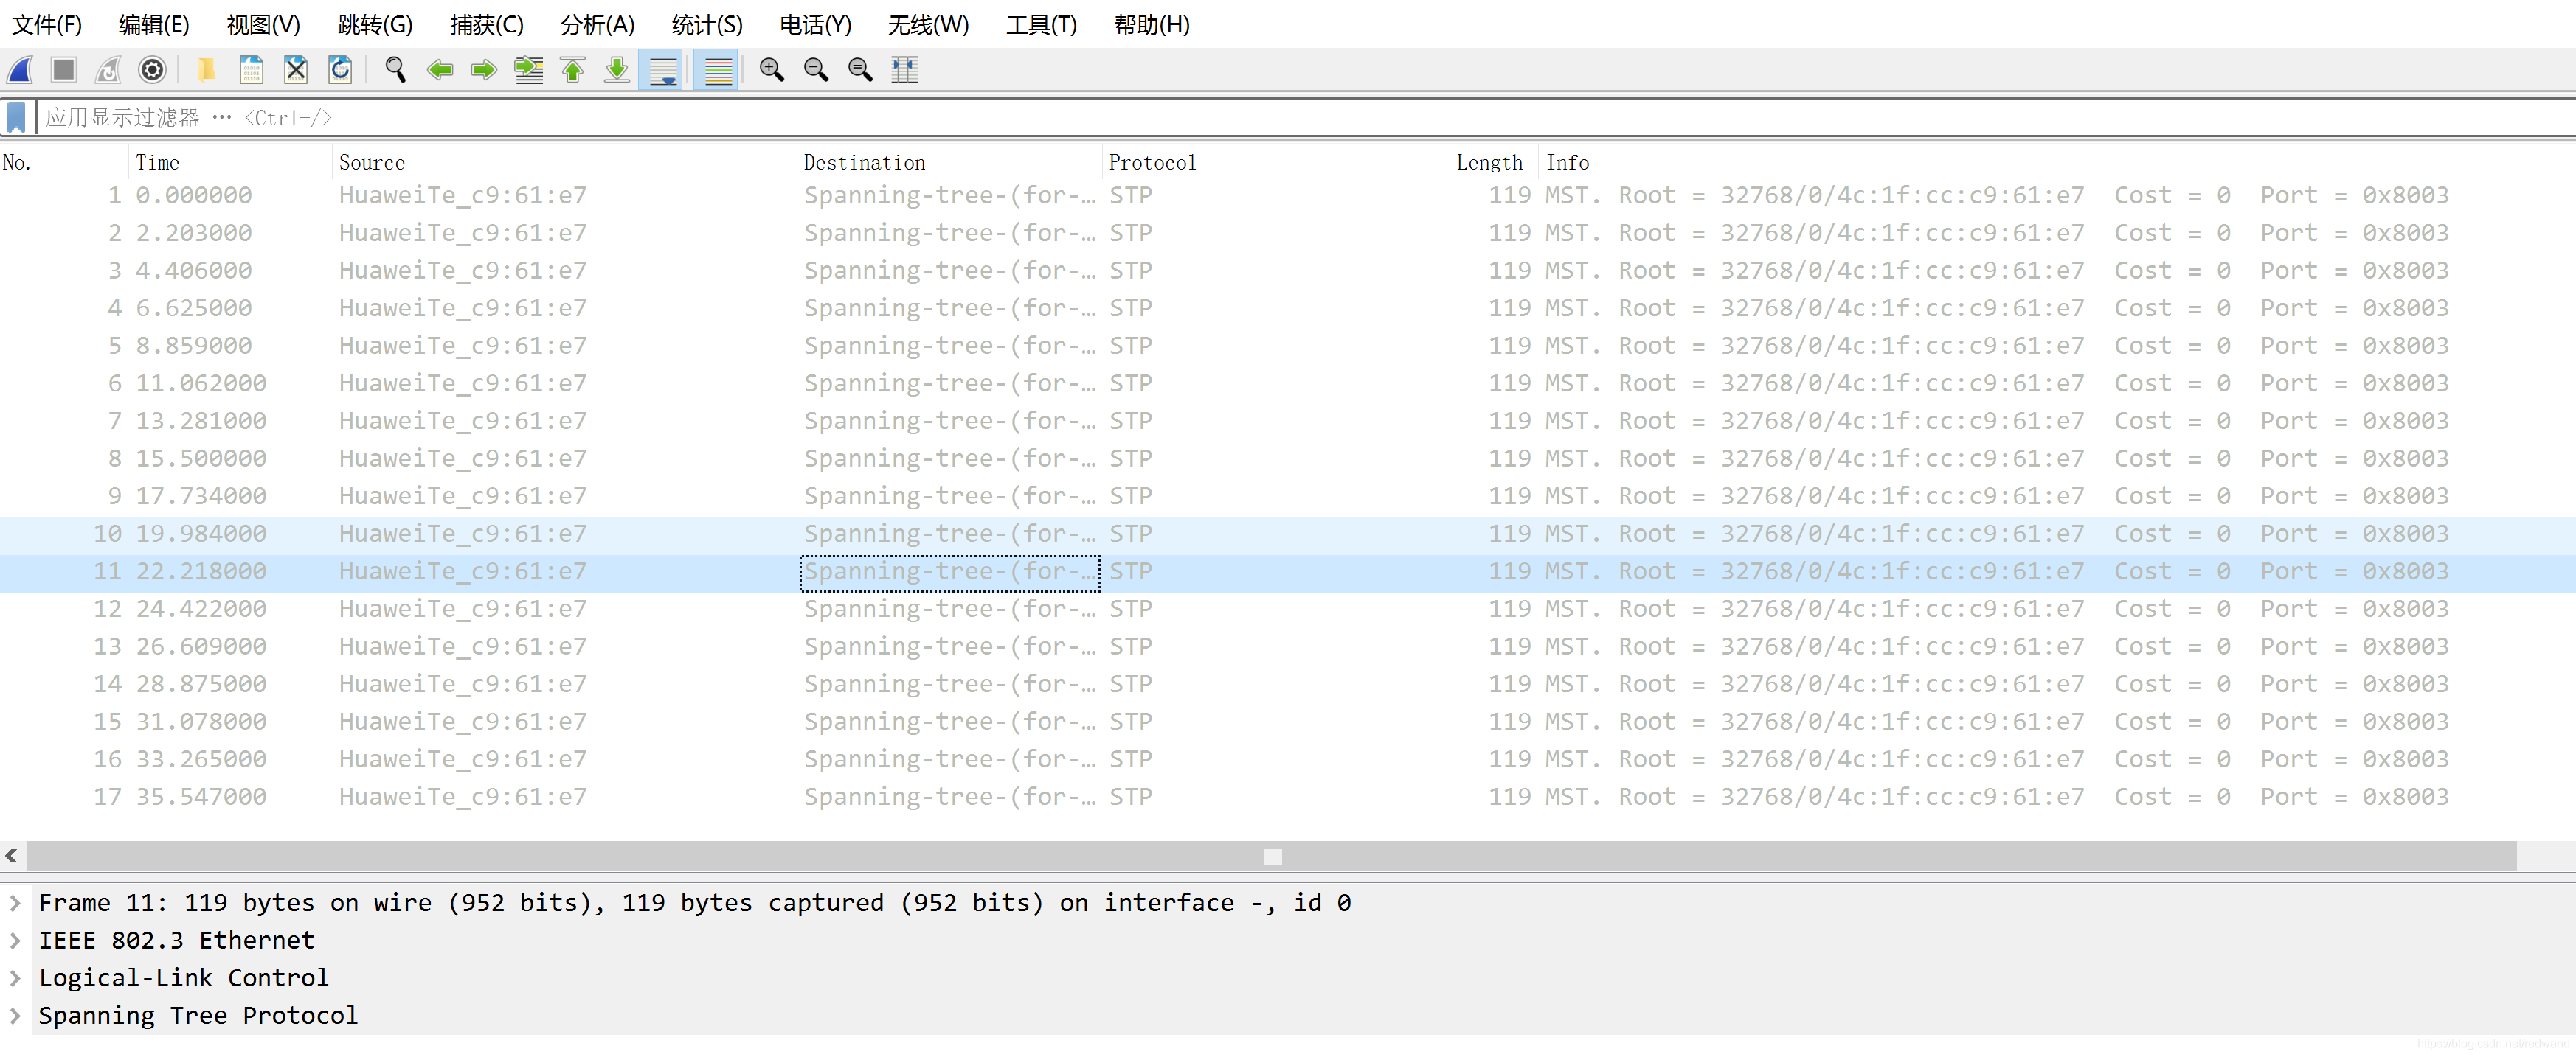Select packet 2 at time 2.203000
The image size is (2576, 1057).
click(1288, 234)
